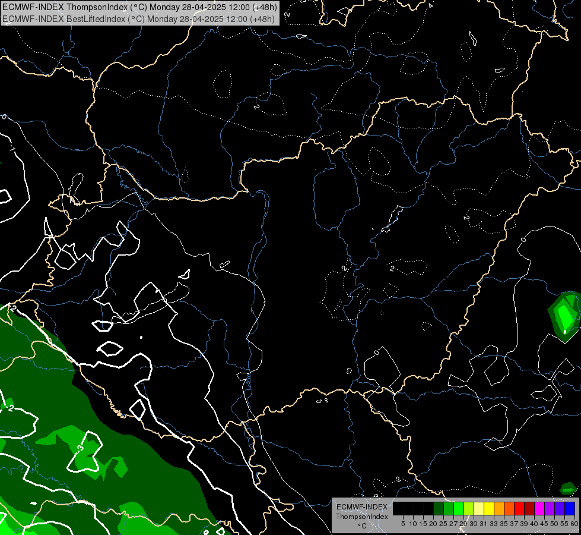Image resolution: width=581 pixels, height=535 pixels.
Task: Click the orange-red 35-37 legend swatch
Action: click(x=509, y=508)
